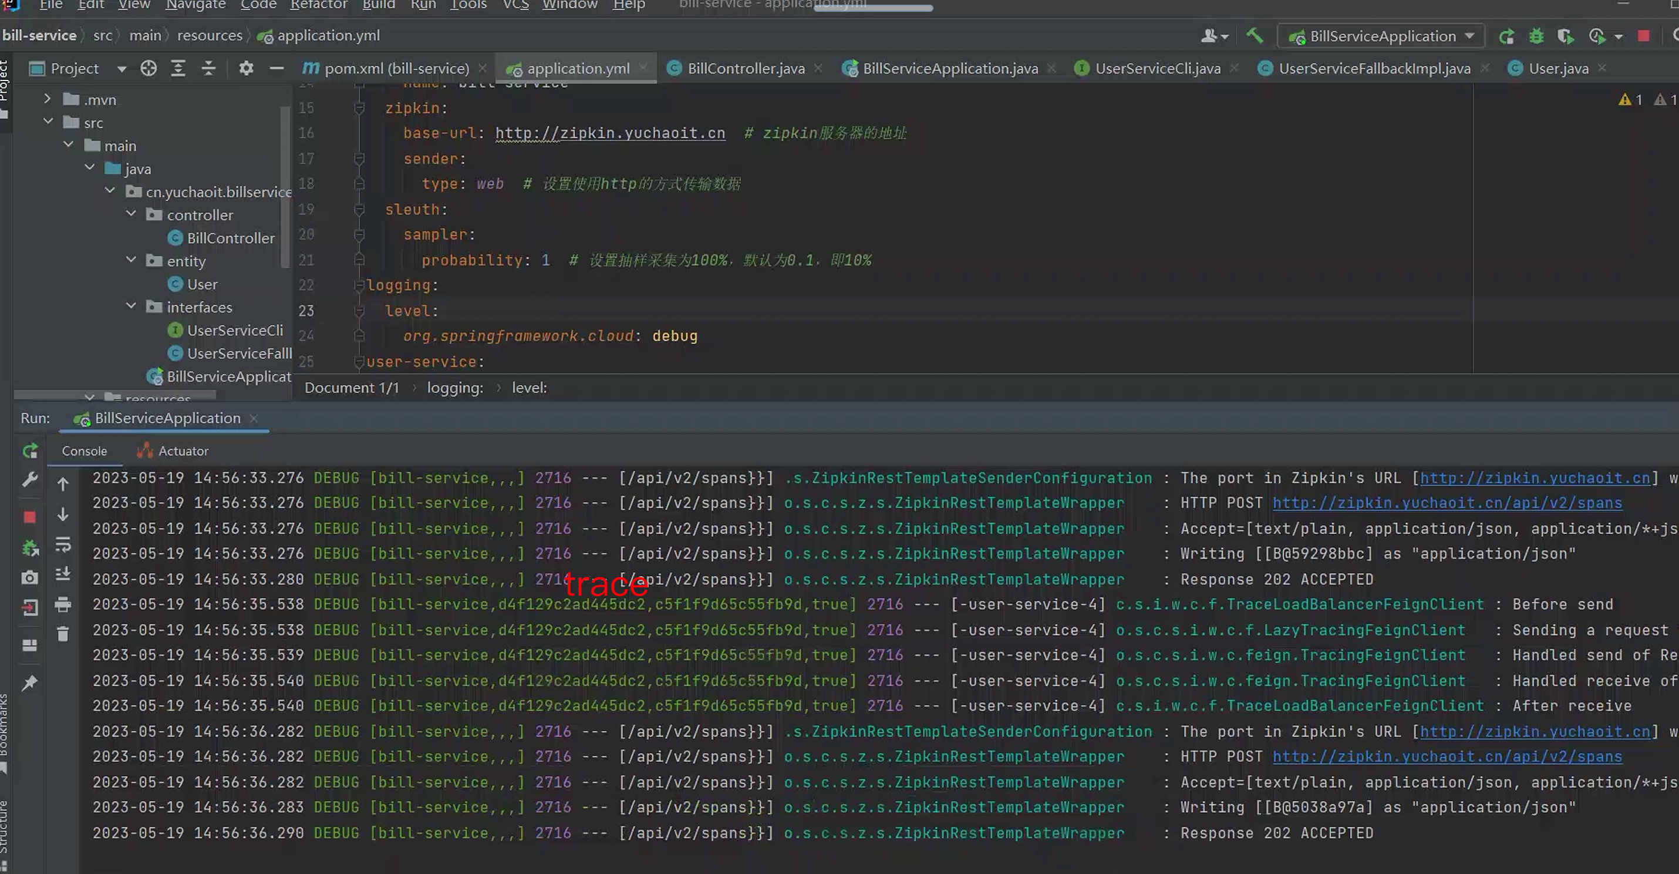Click the Debug bug icon in toolbar

[x=1536, y=36]
